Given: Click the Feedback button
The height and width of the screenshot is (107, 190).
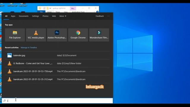Looking at the screenshot, I should point(100,16).
